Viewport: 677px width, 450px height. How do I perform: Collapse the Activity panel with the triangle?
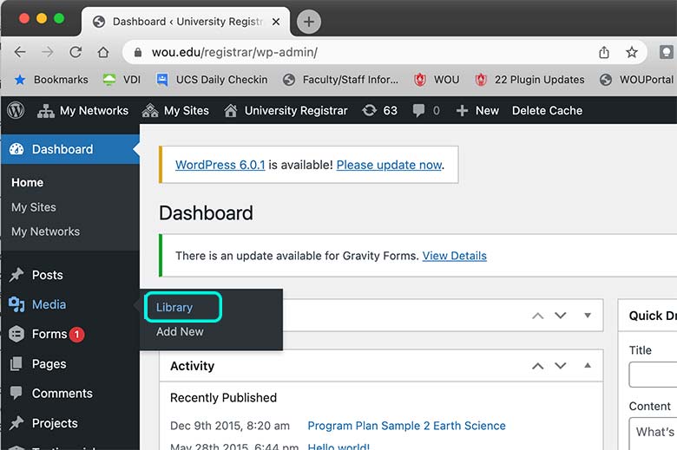(x=588, y=365)
